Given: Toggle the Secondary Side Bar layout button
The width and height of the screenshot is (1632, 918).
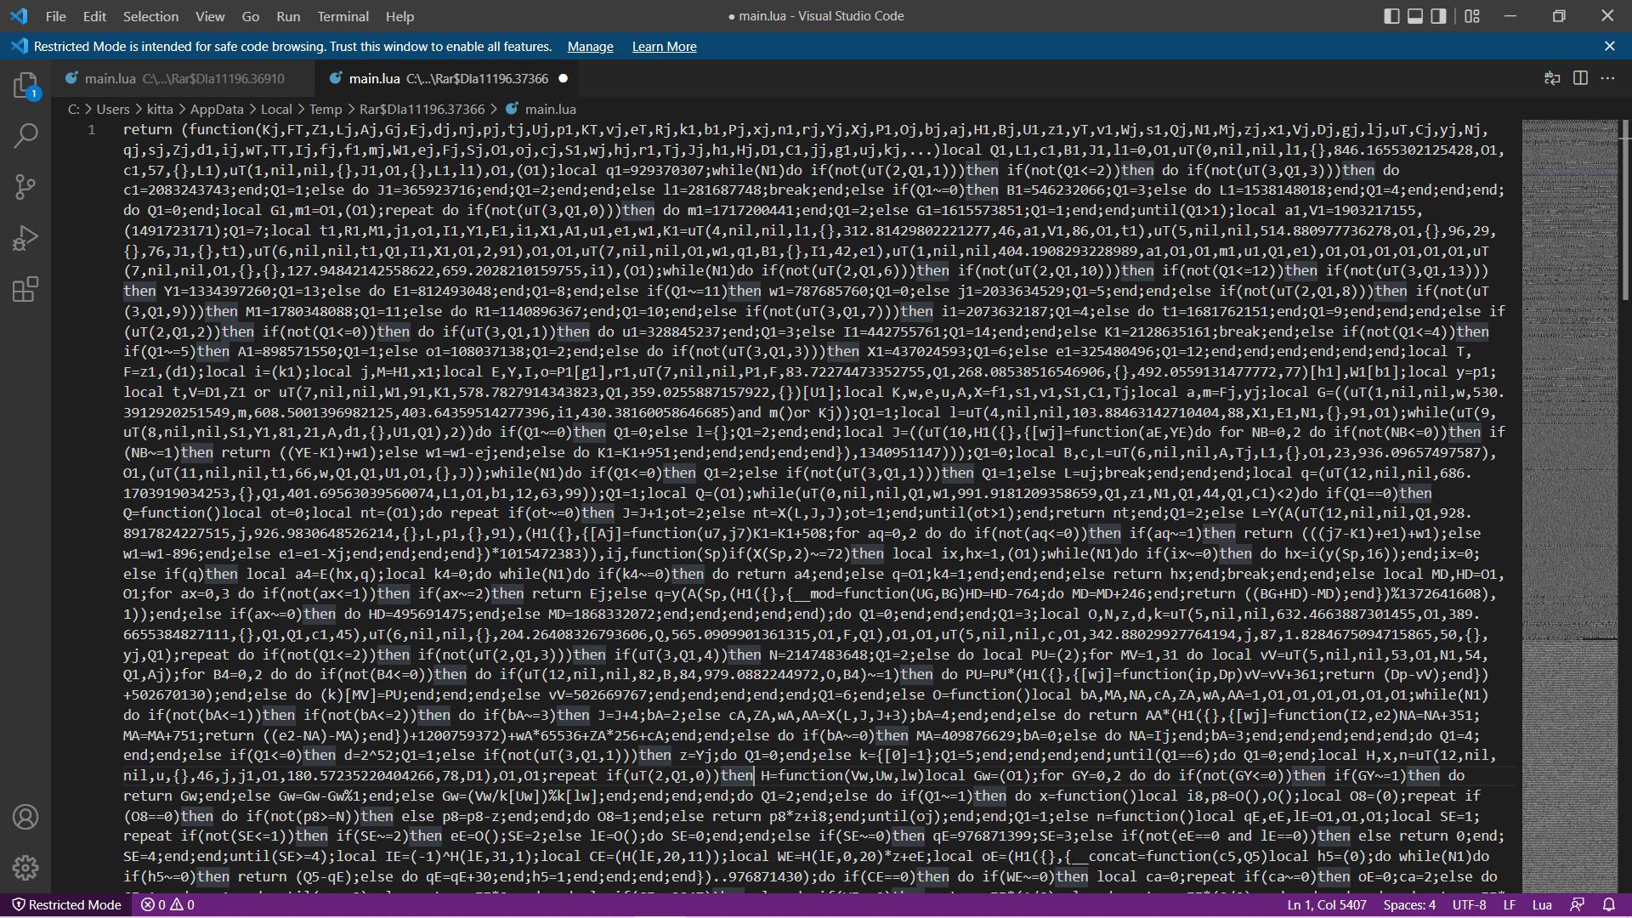Looking at the screenshot, I should pyautogui.click(x=1438, y=16).
